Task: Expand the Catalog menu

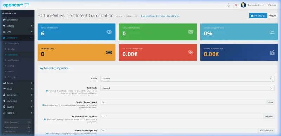Action: (17, 26)
